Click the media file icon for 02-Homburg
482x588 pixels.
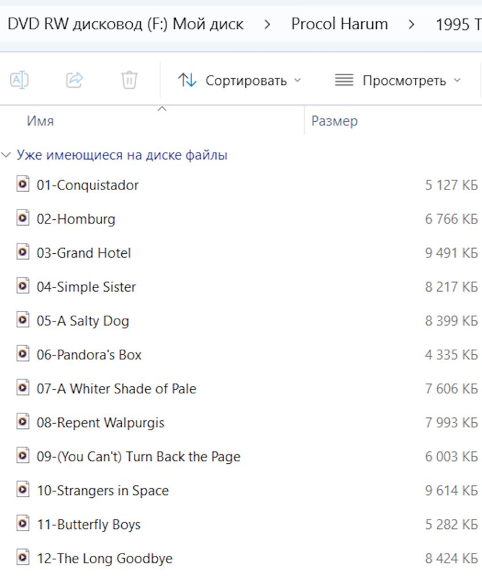23,218
